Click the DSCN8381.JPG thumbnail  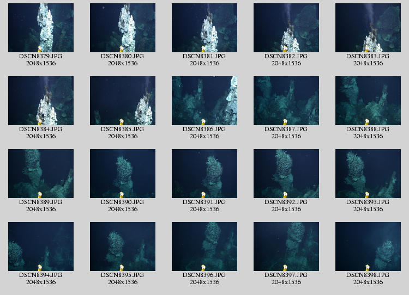204,28
